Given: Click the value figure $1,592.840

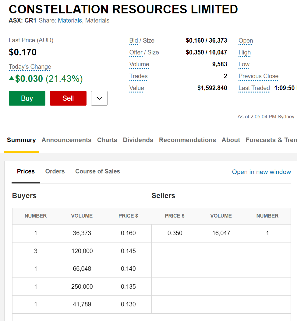Looking at the screenshot, I should (x=212, y=88).
